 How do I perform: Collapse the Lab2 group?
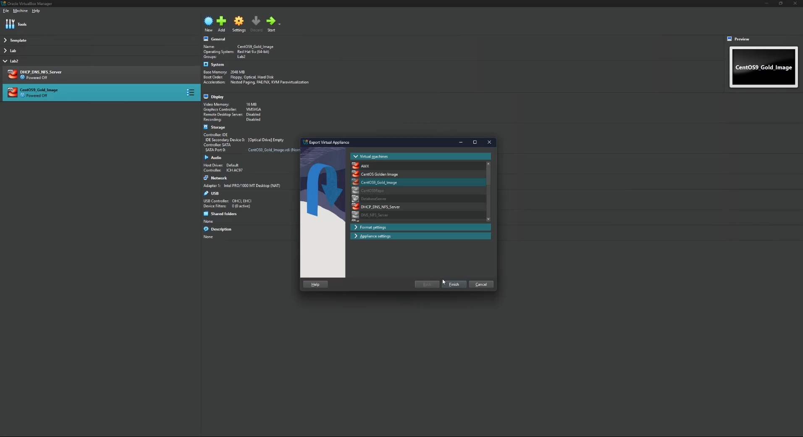click(x=5, y=61)
